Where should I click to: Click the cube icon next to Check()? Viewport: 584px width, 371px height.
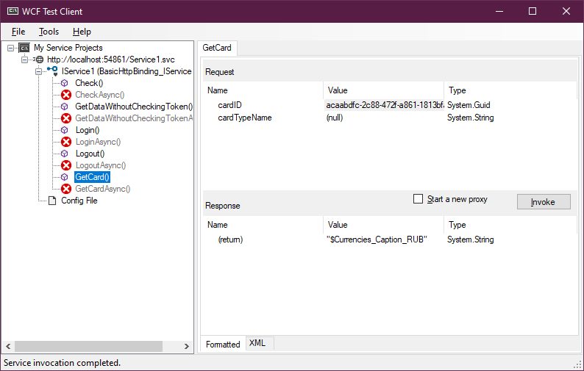pos(65,83)
